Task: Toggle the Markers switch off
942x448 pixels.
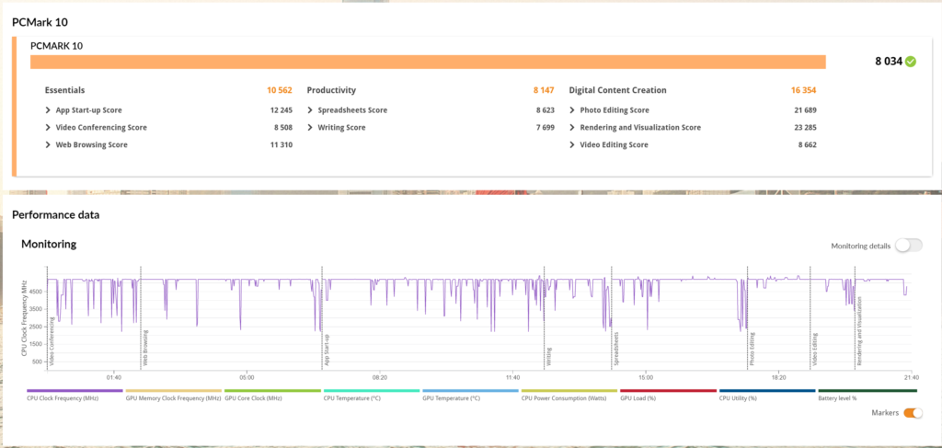Action: tap(913, 412)
